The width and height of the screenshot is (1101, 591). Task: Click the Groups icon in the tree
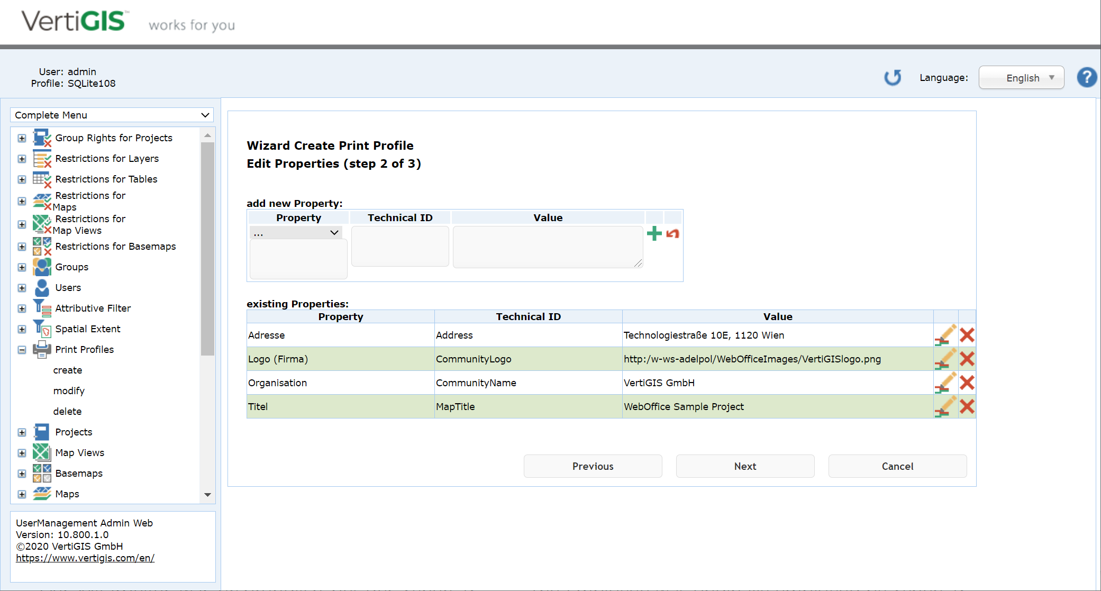coord(41,267)
